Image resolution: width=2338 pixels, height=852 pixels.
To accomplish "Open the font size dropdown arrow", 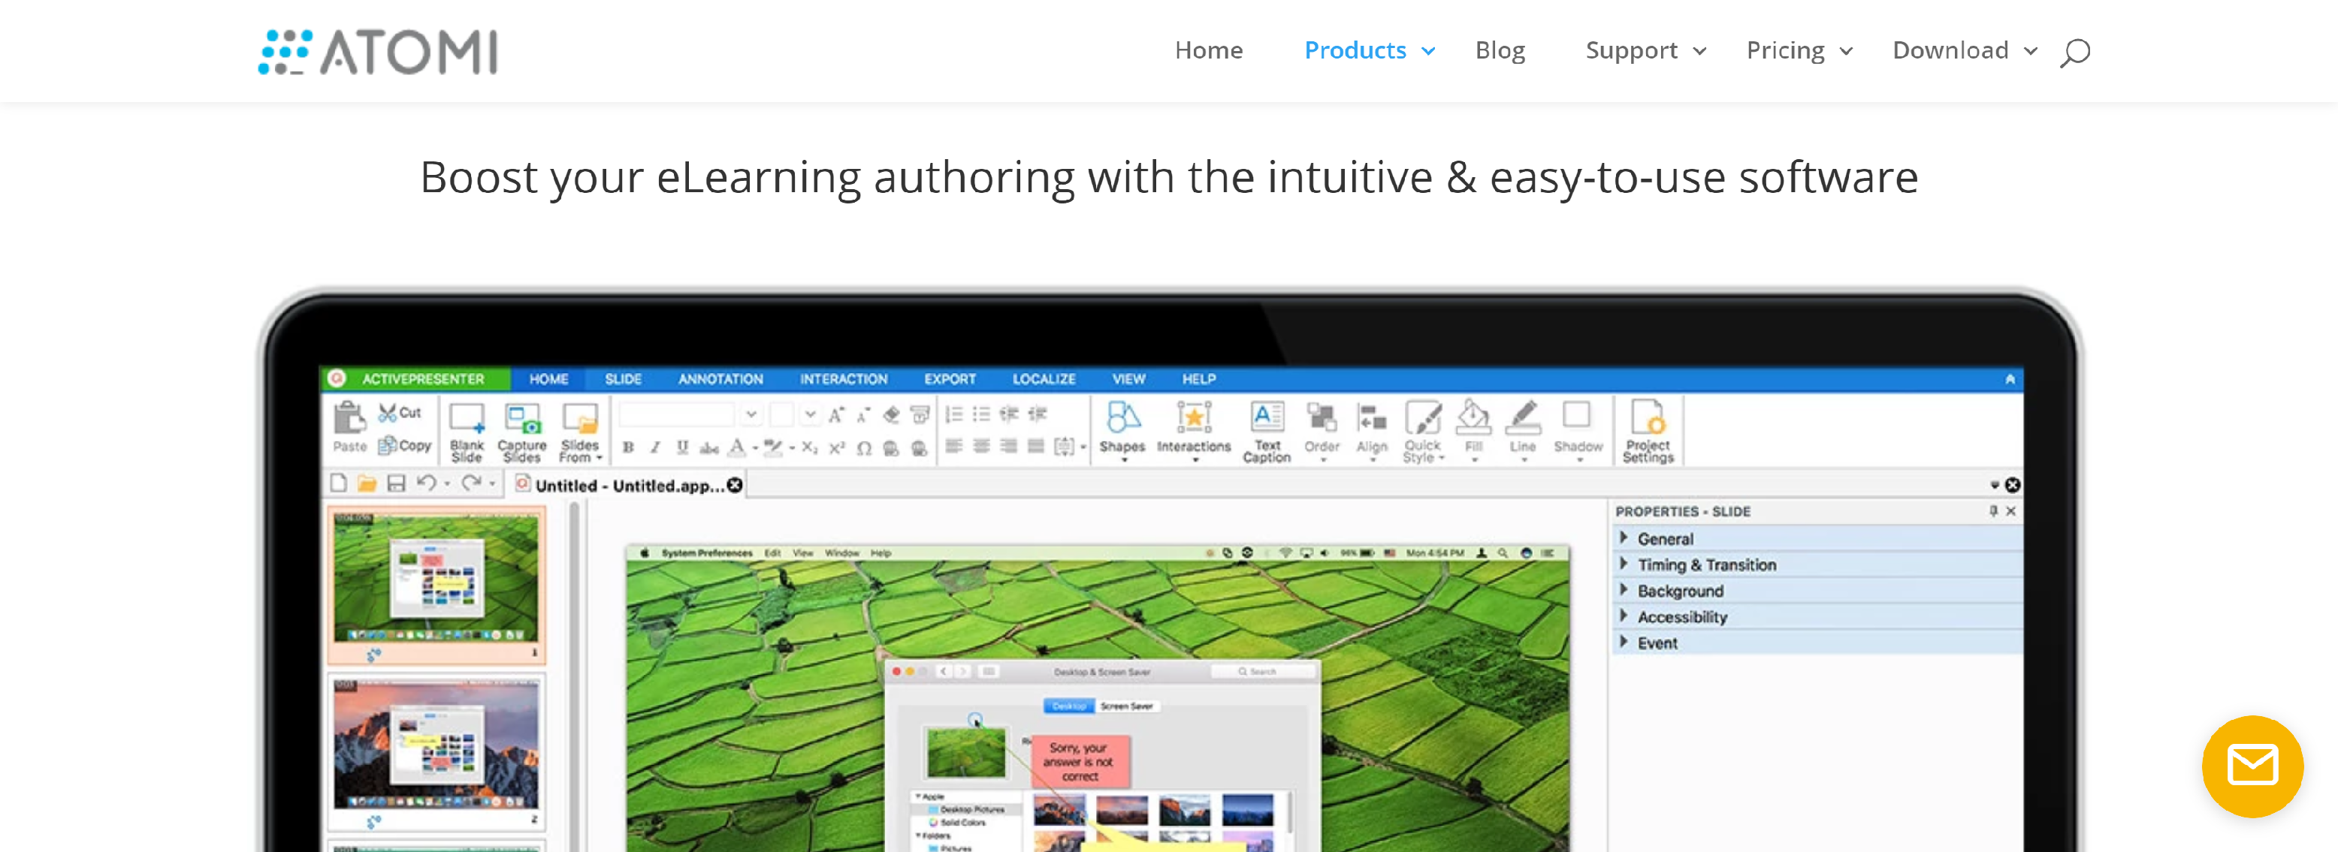I will 810,414.
